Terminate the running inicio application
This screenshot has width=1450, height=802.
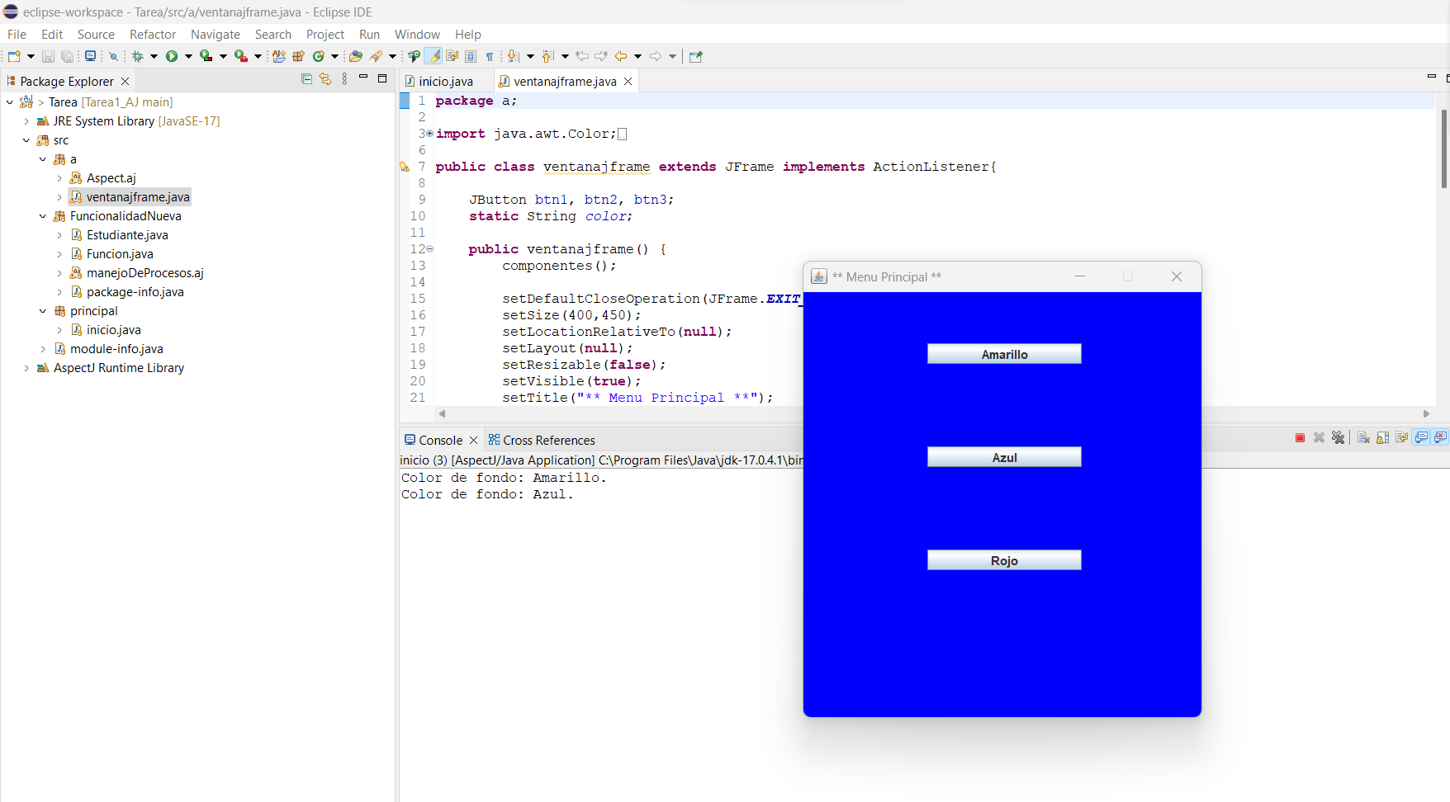(x=1299, y=437)
